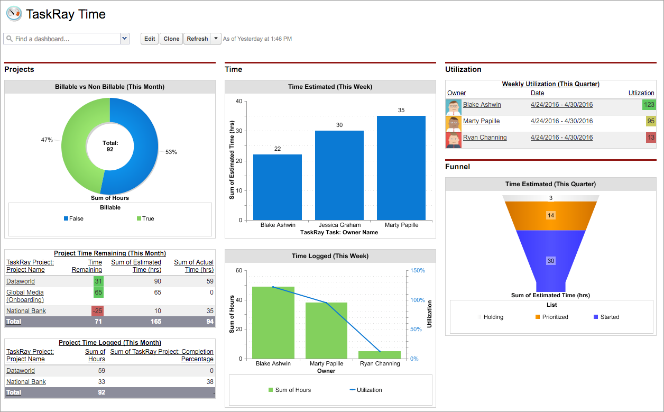Click the blue Started legend swatch
The image size is (664, 412).
tap(596, 317)
